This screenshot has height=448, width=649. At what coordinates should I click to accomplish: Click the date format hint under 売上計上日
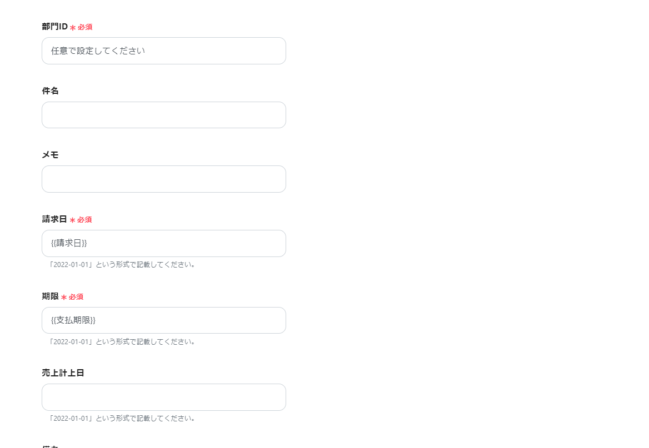tap(122, 419)
